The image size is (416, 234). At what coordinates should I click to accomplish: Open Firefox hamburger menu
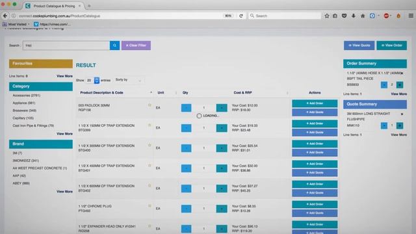click(411, 16)
